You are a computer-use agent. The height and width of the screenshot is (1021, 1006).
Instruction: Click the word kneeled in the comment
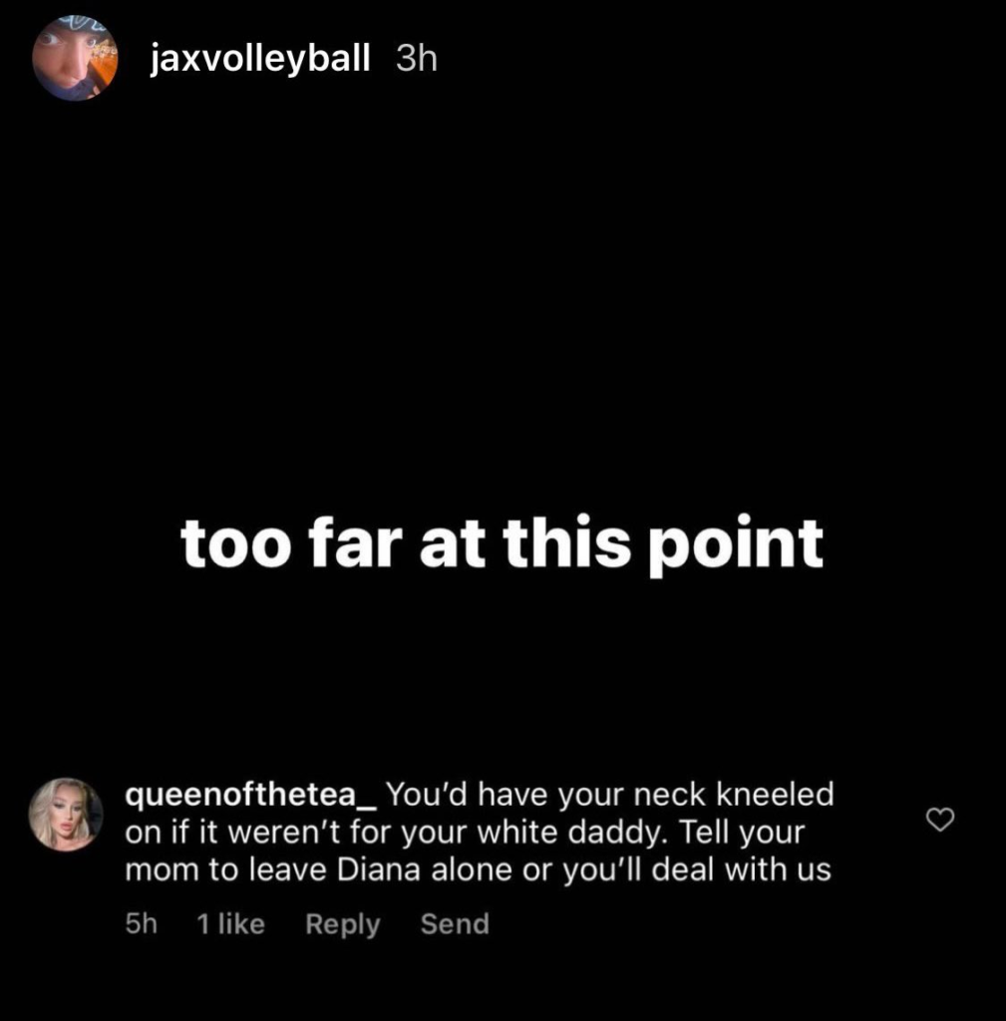(775, 794)
